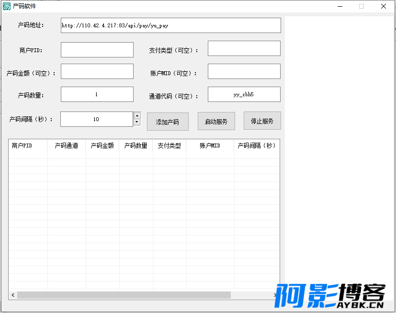Stop the service with 停止服务
This screenshot has height=313, width=396.
(262, 121)
